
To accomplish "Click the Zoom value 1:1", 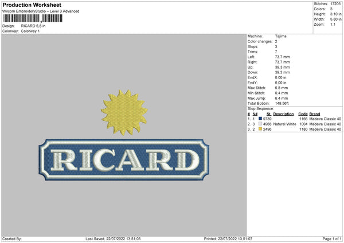I will point(333,24).
